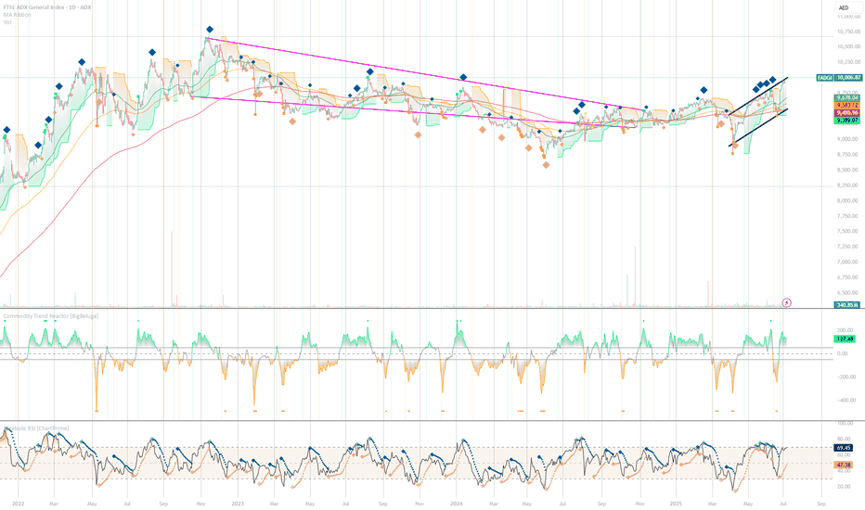Viewport: 865px width, 510px height.
Task: Select the Parabolic RSI [ChartPrime] legend
Action: tap(36, 428)
